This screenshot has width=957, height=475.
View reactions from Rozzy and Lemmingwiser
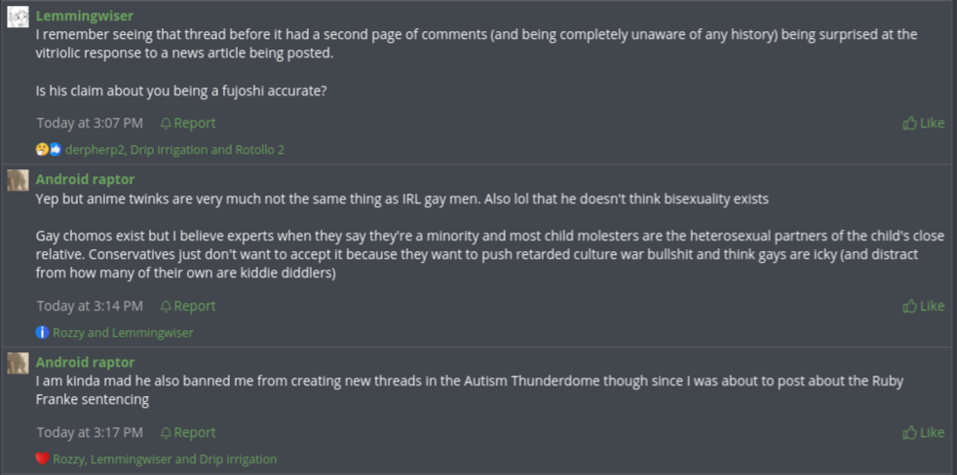pos(123,333)
